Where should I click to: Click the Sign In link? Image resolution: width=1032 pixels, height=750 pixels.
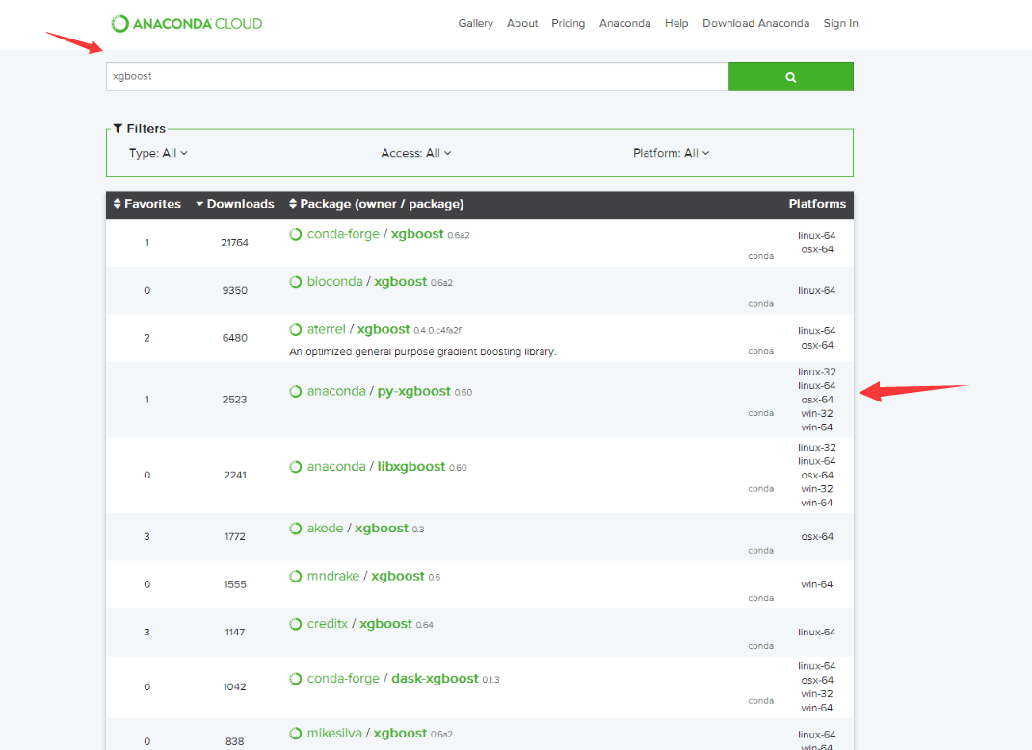840,24
